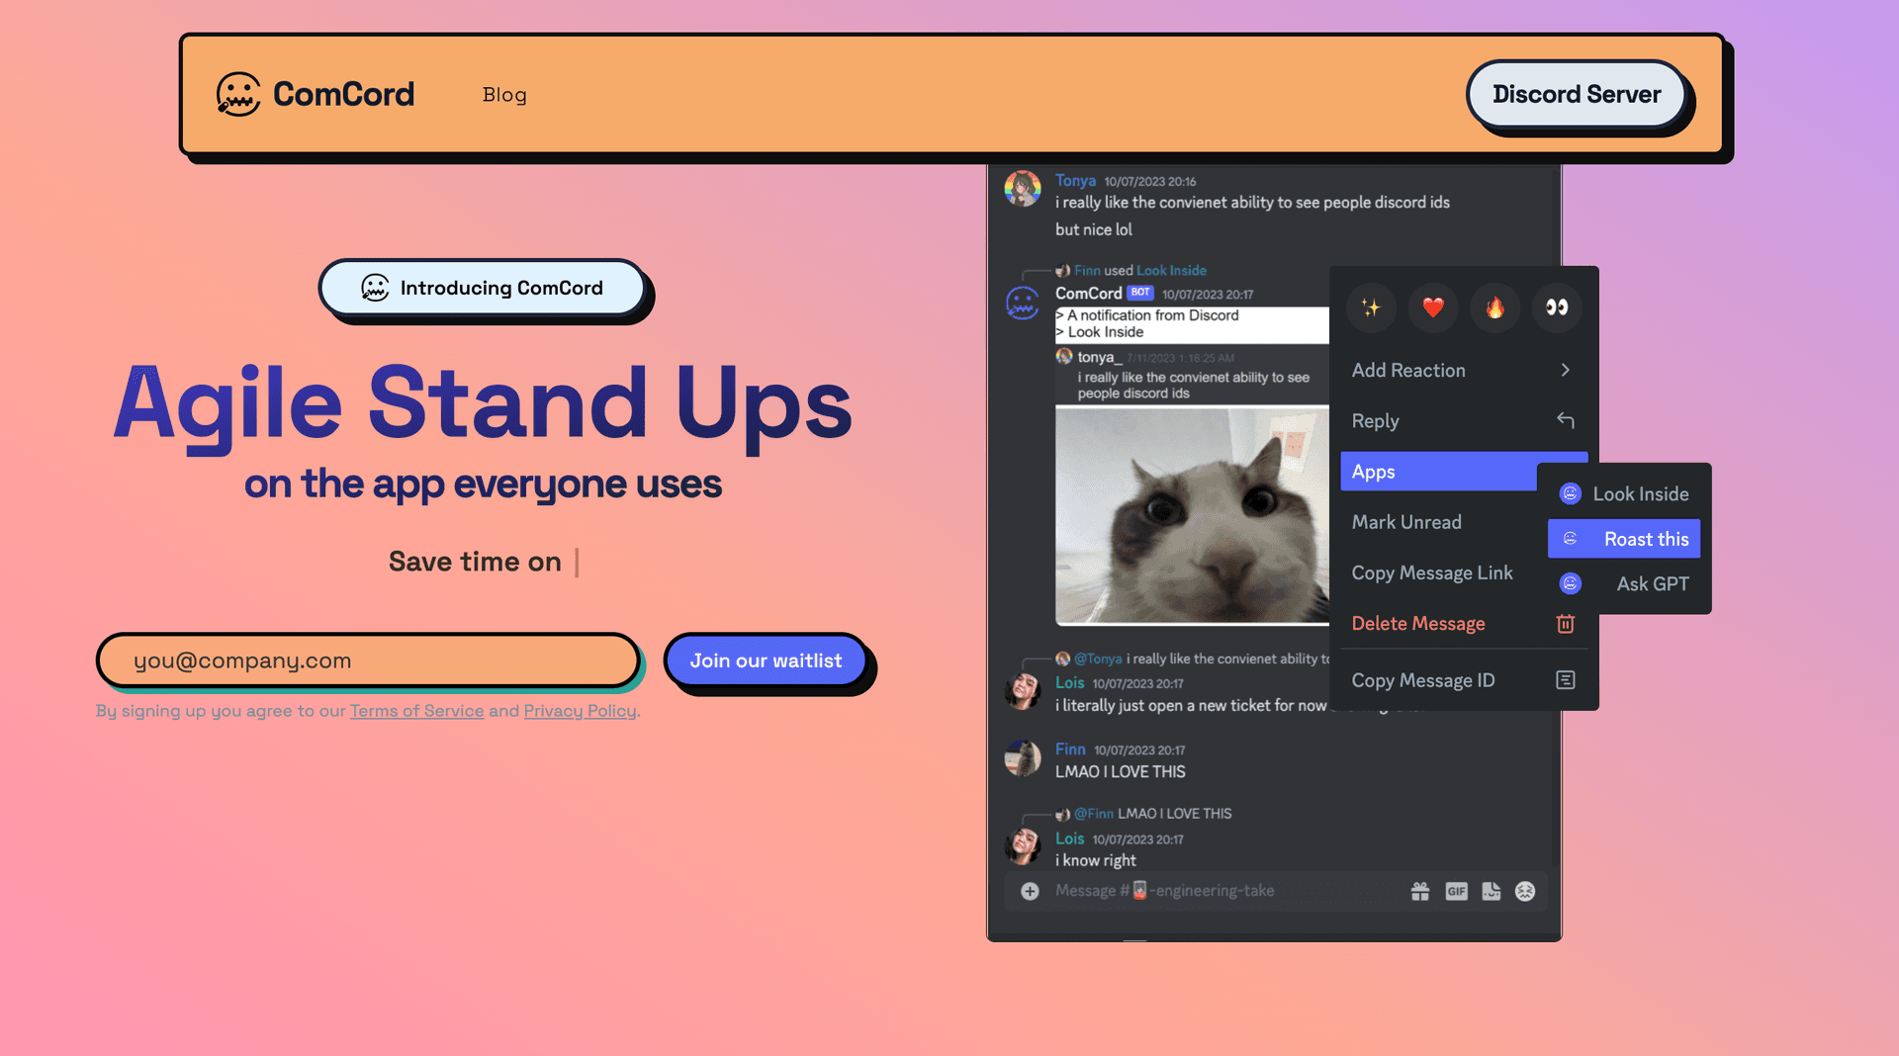This screenshot has width=1899, height=1056.
Task: Open the Terms of Service link
Action: [416, 710]
